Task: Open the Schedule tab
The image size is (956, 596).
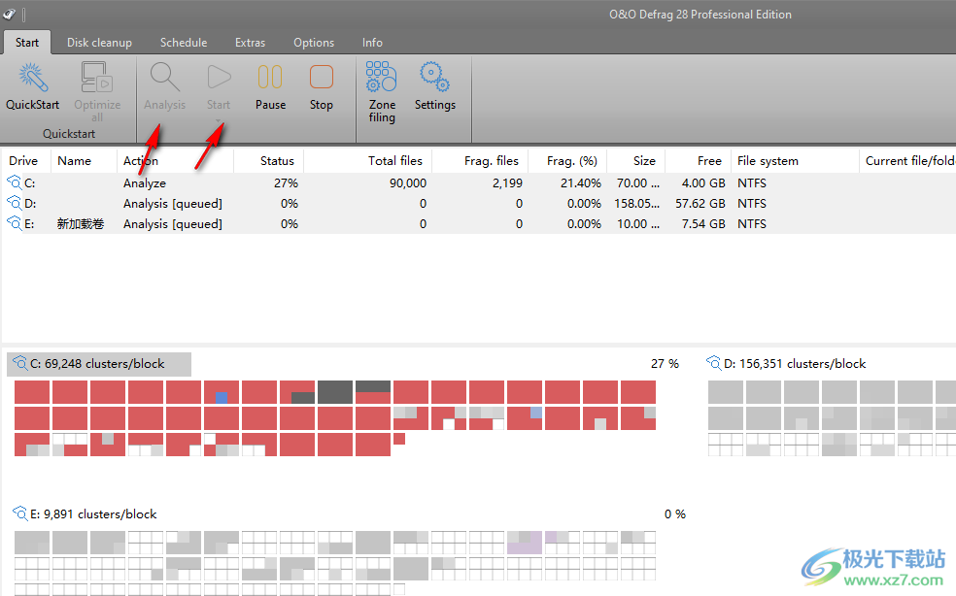Action: 184,43
